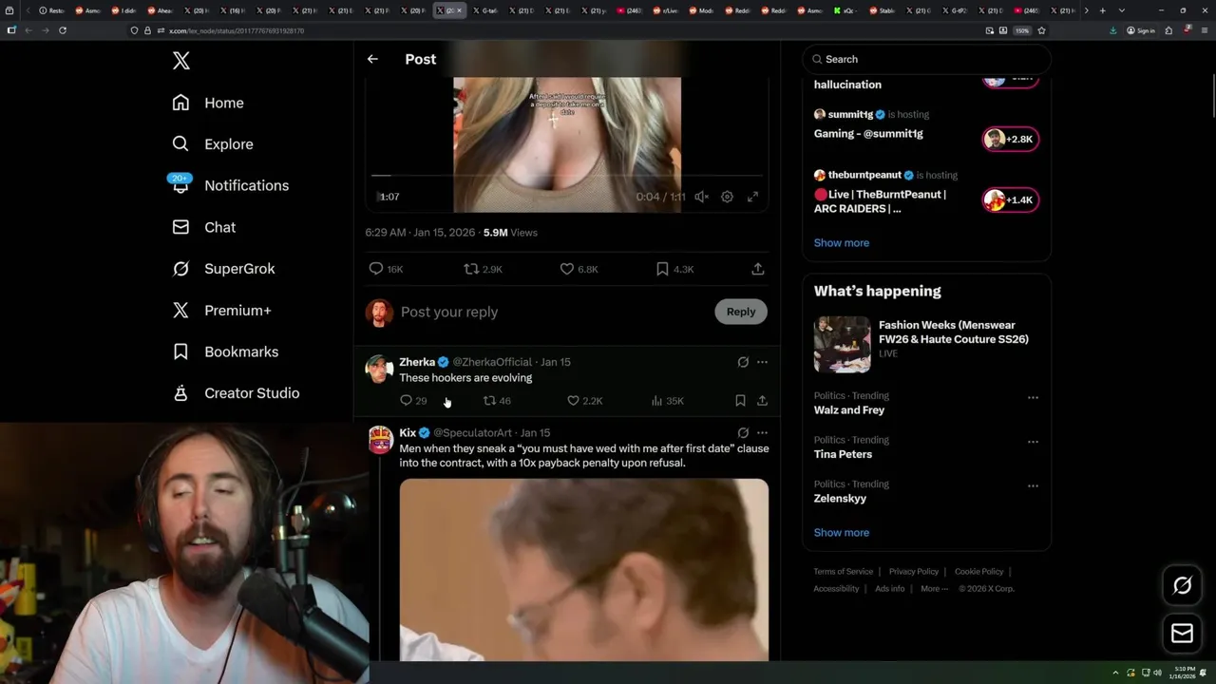The image size is (1216, 684).
Task: View analytics of Zherka's comment (35K)
Action: tap(667, 401)
